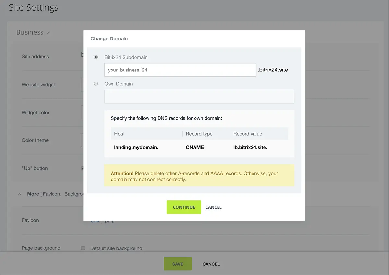Select the Bitrix24 Subdomain radio button

96,57
